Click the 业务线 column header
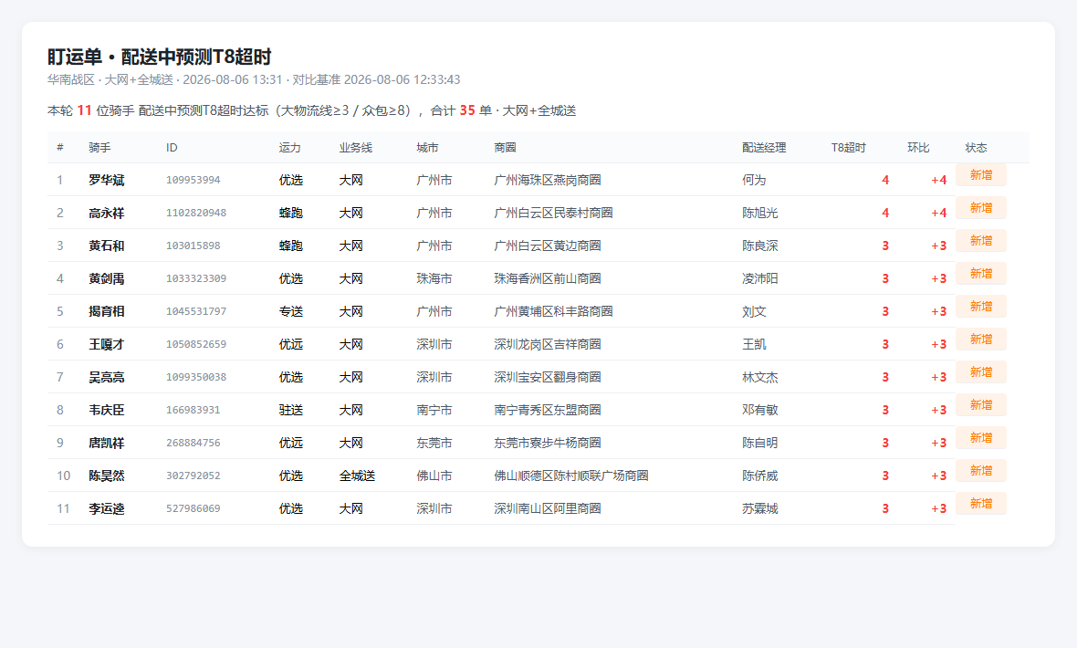This screenshot has height=648, width=1077. 356,148
